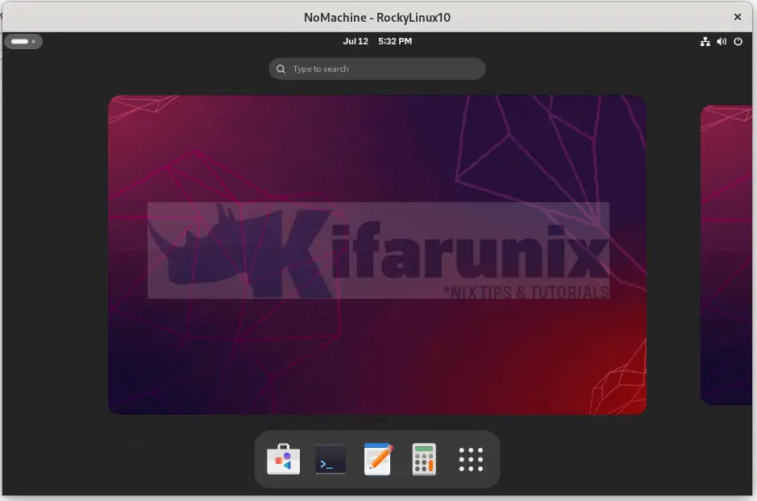Viewport: 757px width, 501px height.
Task: Click the "*NIX TIPS & TUTORIALS" watermark text
Action: 526,292
